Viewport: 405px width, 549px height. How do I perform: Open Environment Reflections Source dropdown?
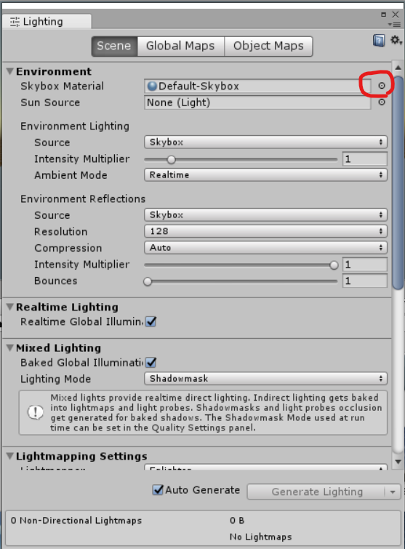click(x=265, y=215)
